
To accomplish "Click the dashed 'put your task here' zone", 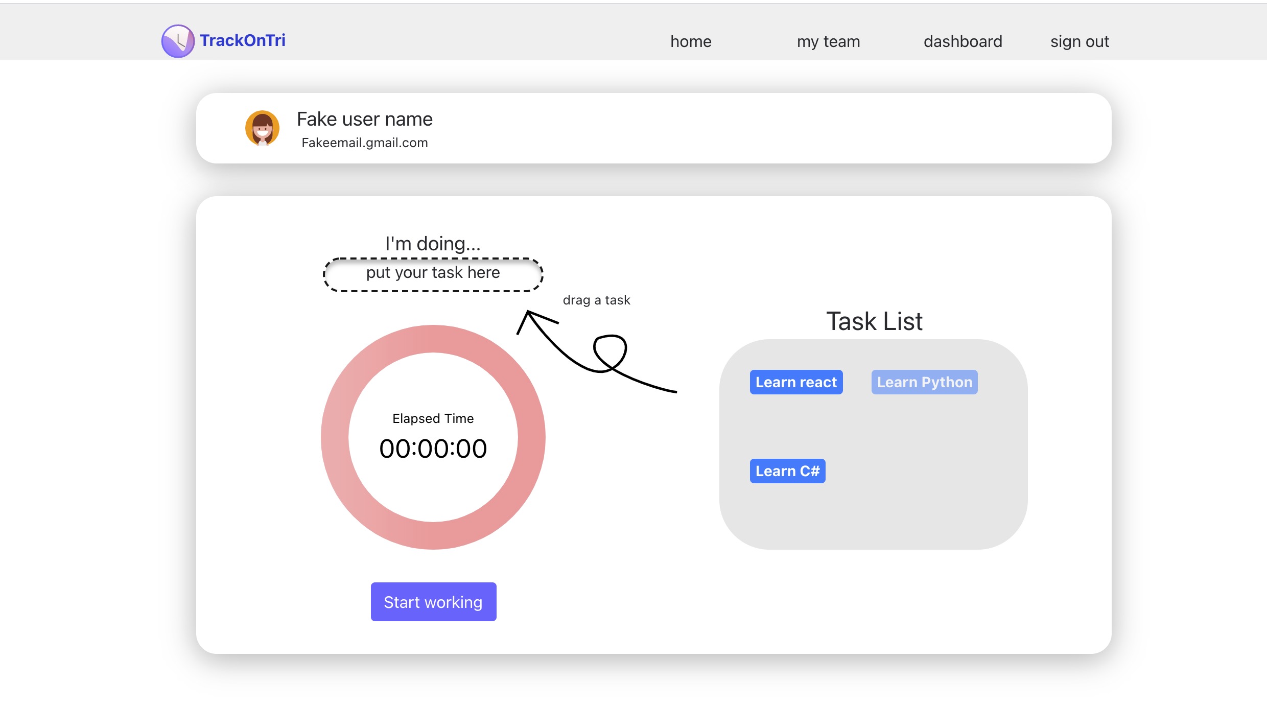I will (433, 275).
